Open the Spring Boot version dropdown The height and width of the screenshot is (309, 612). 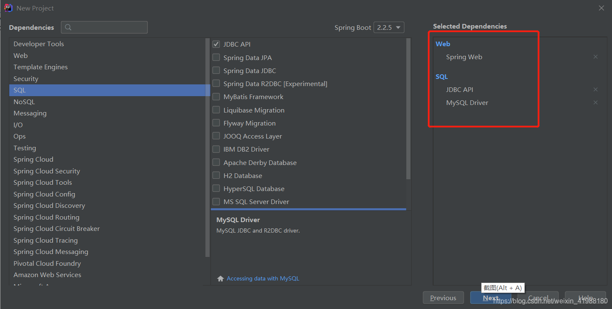(x=388, y=27)
